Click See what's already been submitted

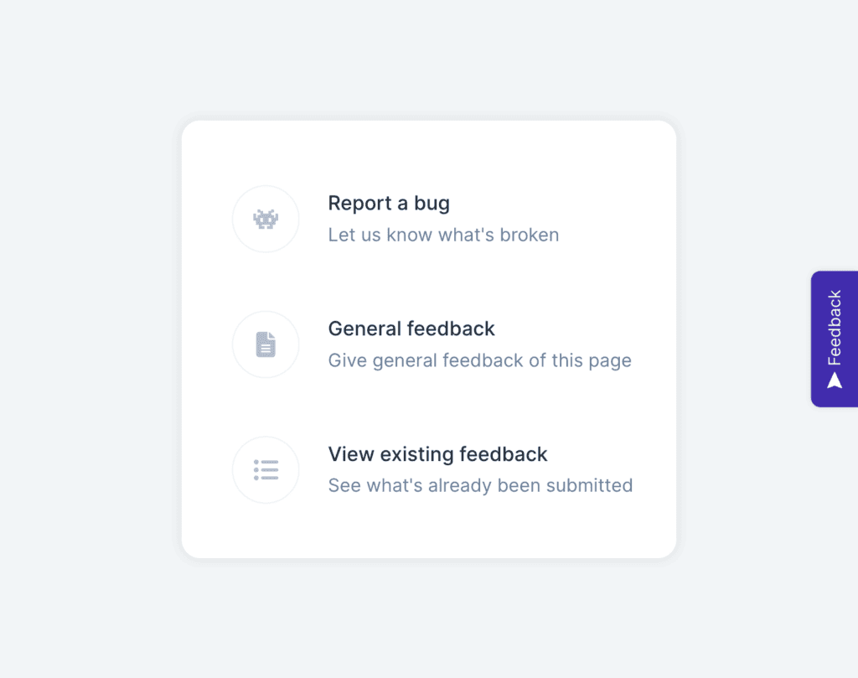(x=480, y=485)
